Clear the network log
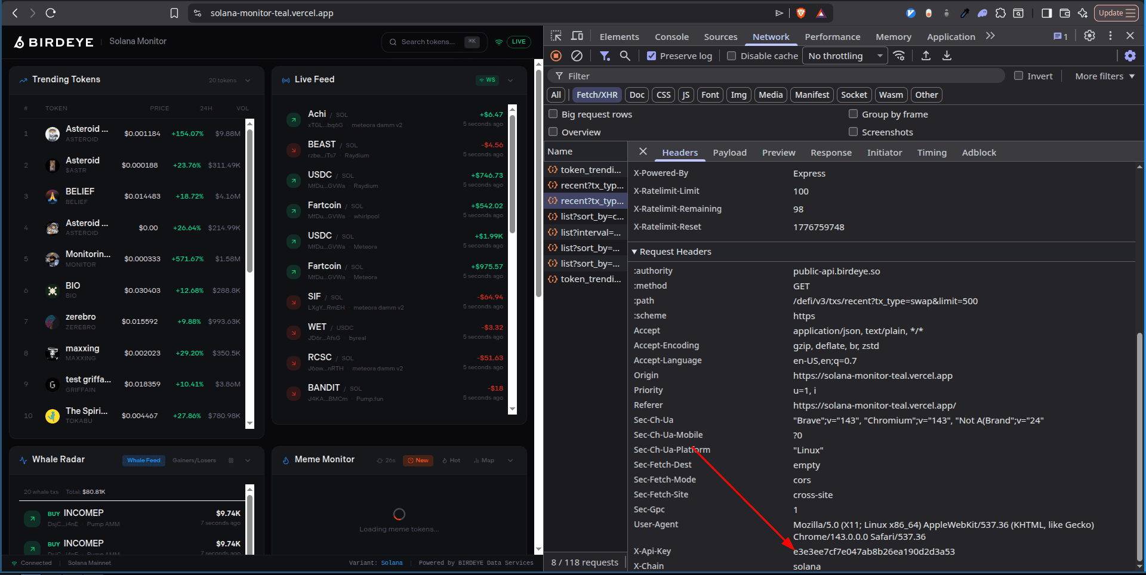Viewport: 1146px width, 575px height. (577, 55)
